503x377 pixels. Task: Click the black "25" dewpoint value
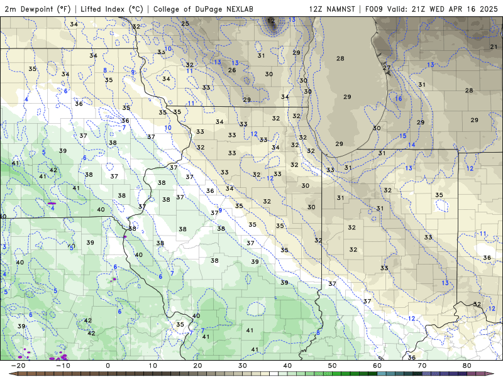click(185, 23)
